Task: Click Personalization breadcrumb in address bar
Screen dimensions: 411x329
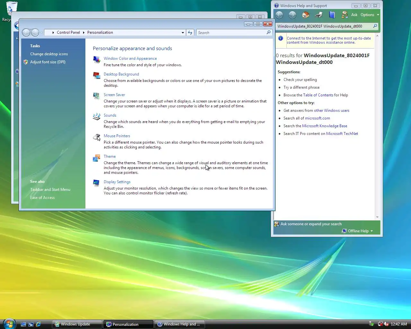Action: 100,32
